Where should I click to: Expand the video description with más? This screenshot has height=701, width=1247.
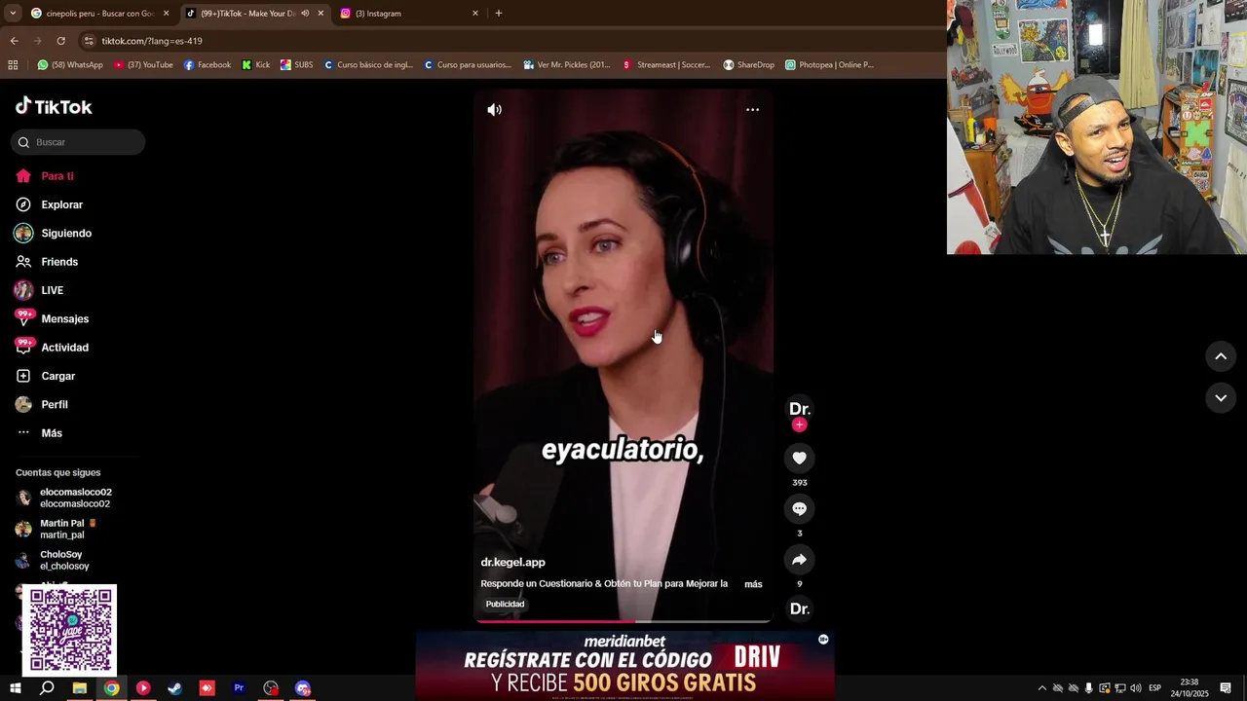[x=753, y=584]
